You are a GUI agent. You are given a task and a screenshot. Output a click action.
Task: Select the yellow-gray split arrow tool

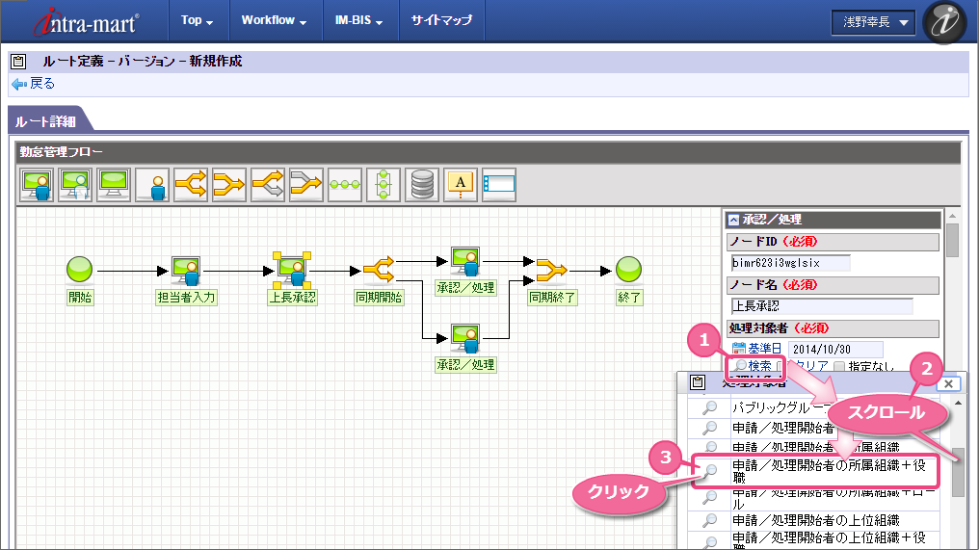(x=267, y=185)
